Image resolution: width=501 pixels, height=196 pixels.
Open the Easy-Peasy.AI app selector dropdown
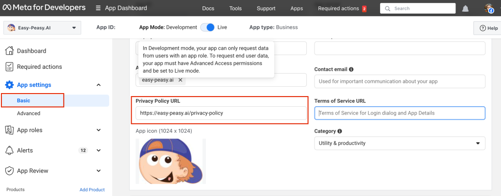coord(41,28)
